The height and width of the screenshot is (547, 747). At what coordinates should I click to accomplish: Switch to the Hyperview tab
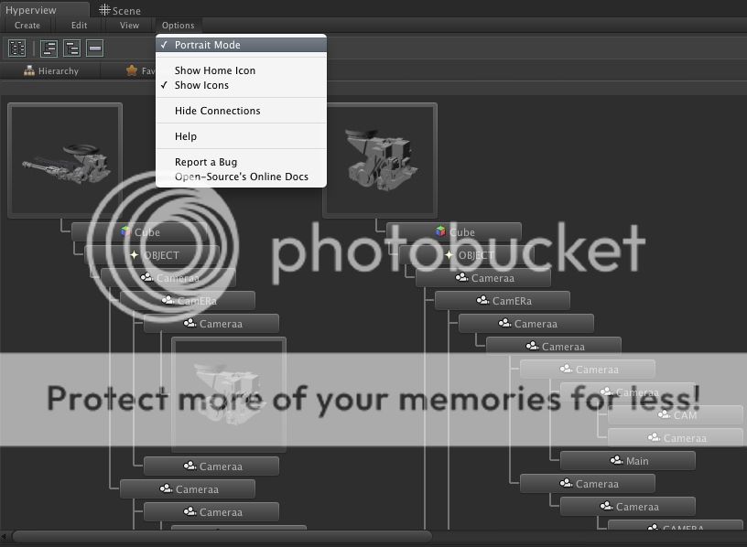click(x=45, y=9)
